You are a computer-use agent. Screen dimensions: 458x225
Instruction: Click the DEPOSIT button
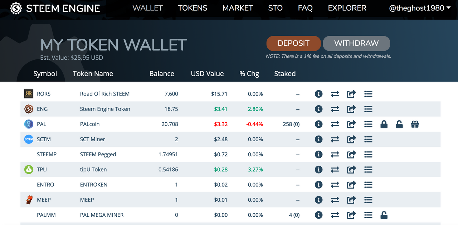pyautogui.click(x=293, y=43)
